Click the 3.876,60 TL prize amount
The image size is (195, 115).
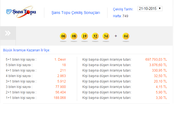158,65
